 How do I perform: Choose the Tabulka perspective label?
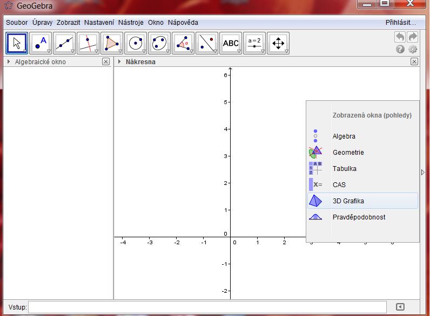tap(345, 168)
